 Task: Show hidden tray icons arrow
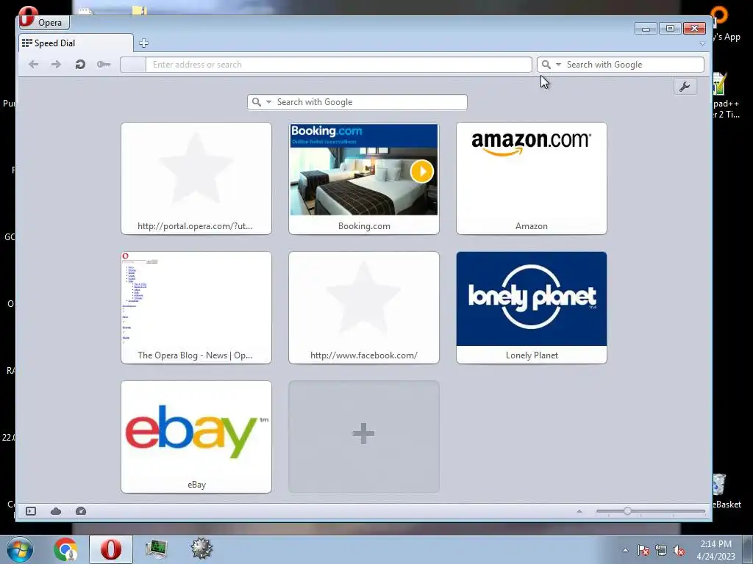[625, 551]
